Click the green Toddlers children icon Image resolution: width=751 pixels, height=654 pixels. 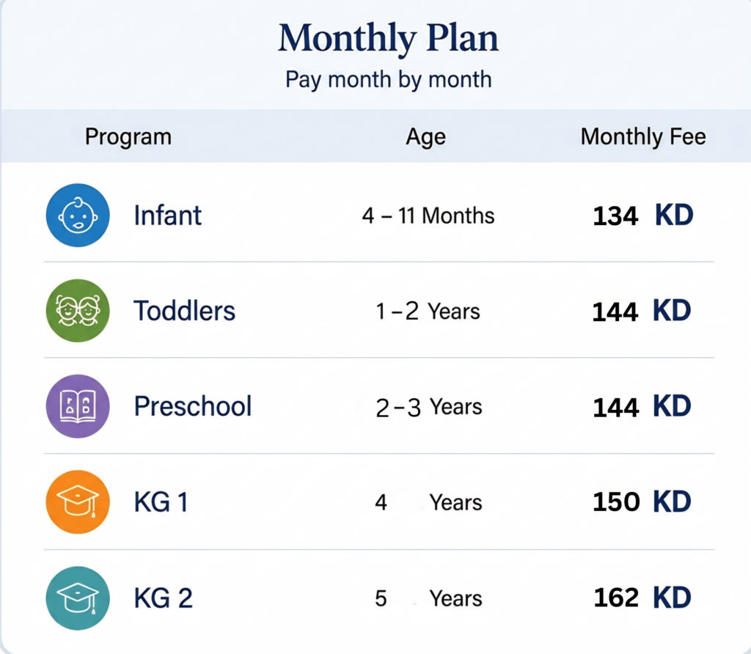pyautogui.click(x=78, y=311)
